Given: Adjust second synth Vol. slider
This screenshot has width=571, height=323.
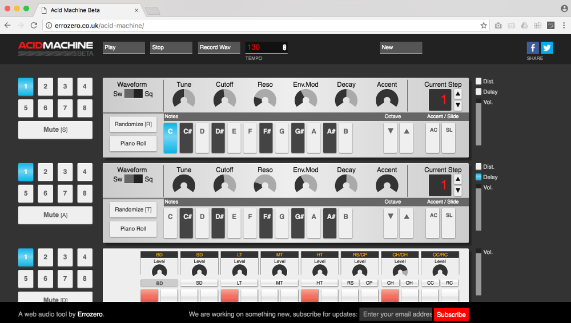Looking at the screenshot, I should coord(478,207).
